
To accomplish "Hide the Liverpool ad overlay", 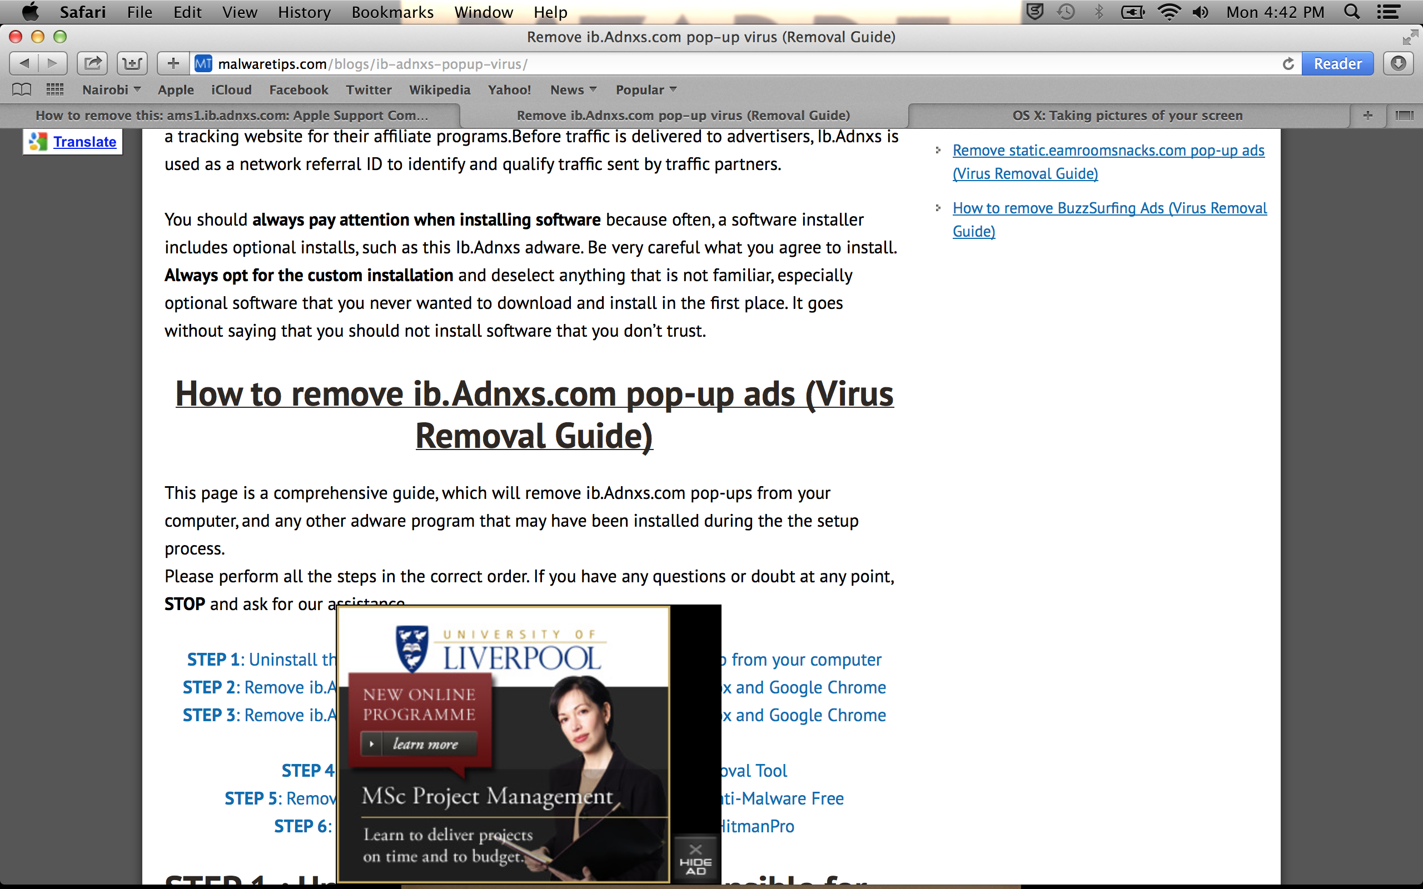I will coord(695,859).
